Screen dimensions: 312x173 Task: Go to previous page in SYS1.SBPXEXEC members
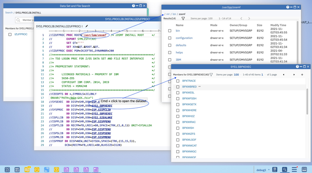[283, 75]
